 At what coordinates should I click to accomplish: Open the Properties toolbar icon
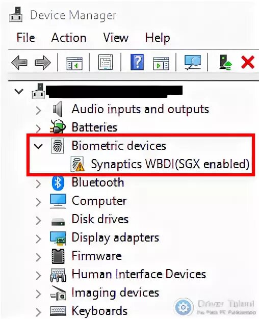click(106, 62)
